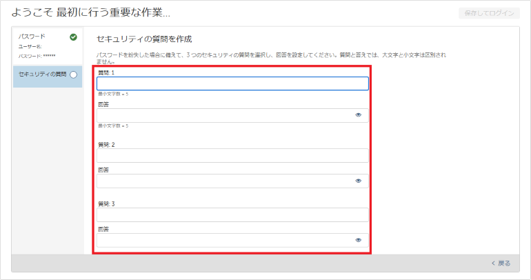This screenshot has height=280, width=531.
Task: Click the masked パスワード: ****** text
Action: tap(37, 55)
